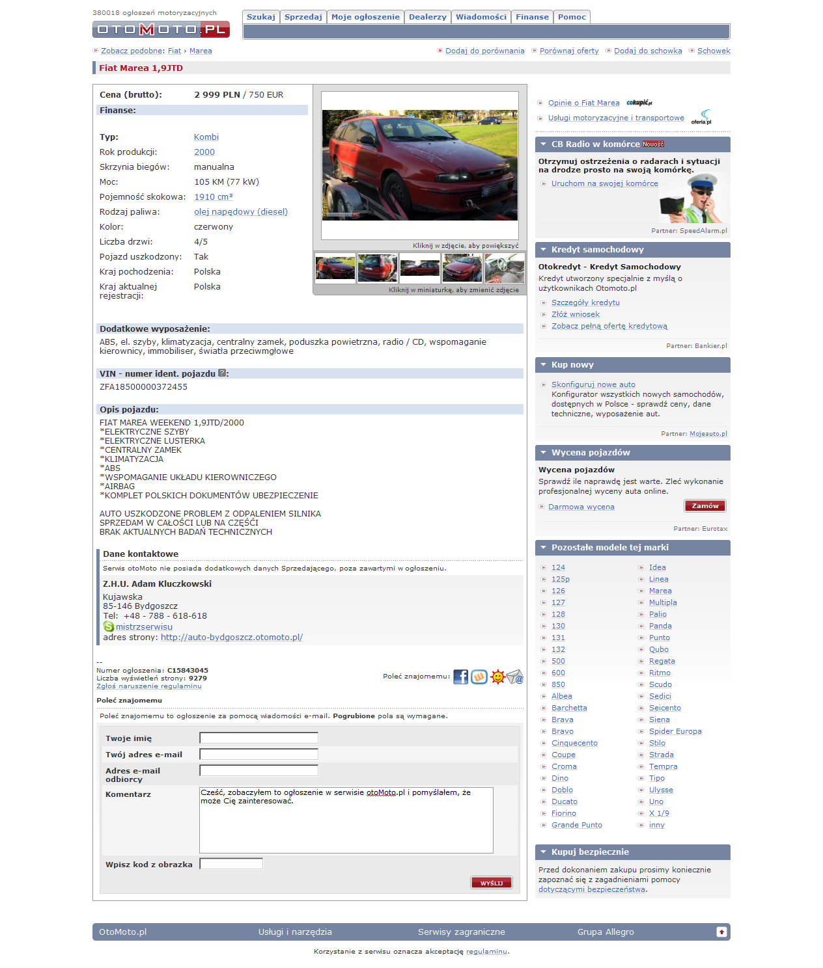Image resolution: width=823 pixels, height=968 pixels.
Task: Open the Wiadomości tab
Action: [x=481, y=17]
